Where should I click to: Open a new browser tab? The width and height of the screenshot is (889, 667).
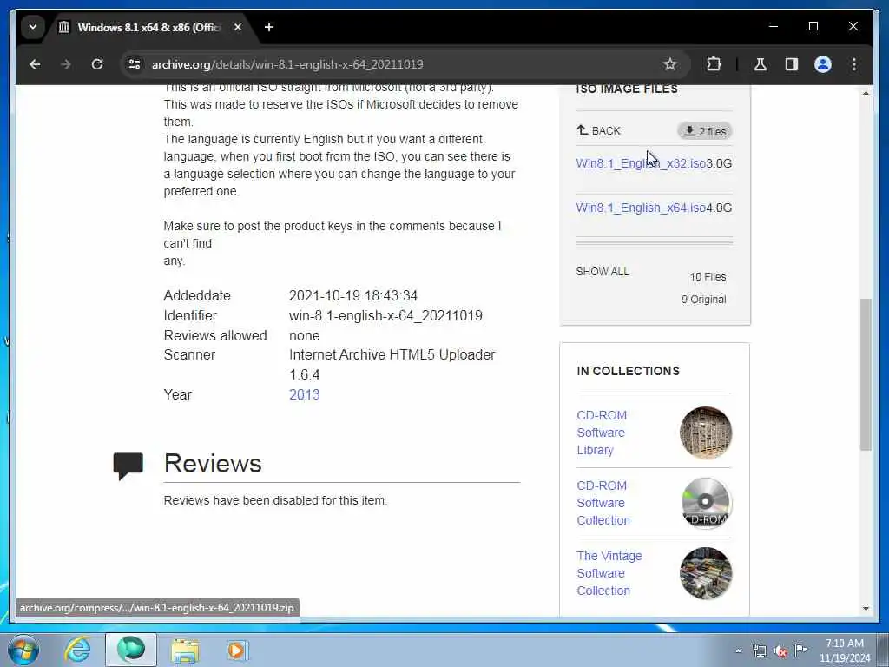(269, 27)
